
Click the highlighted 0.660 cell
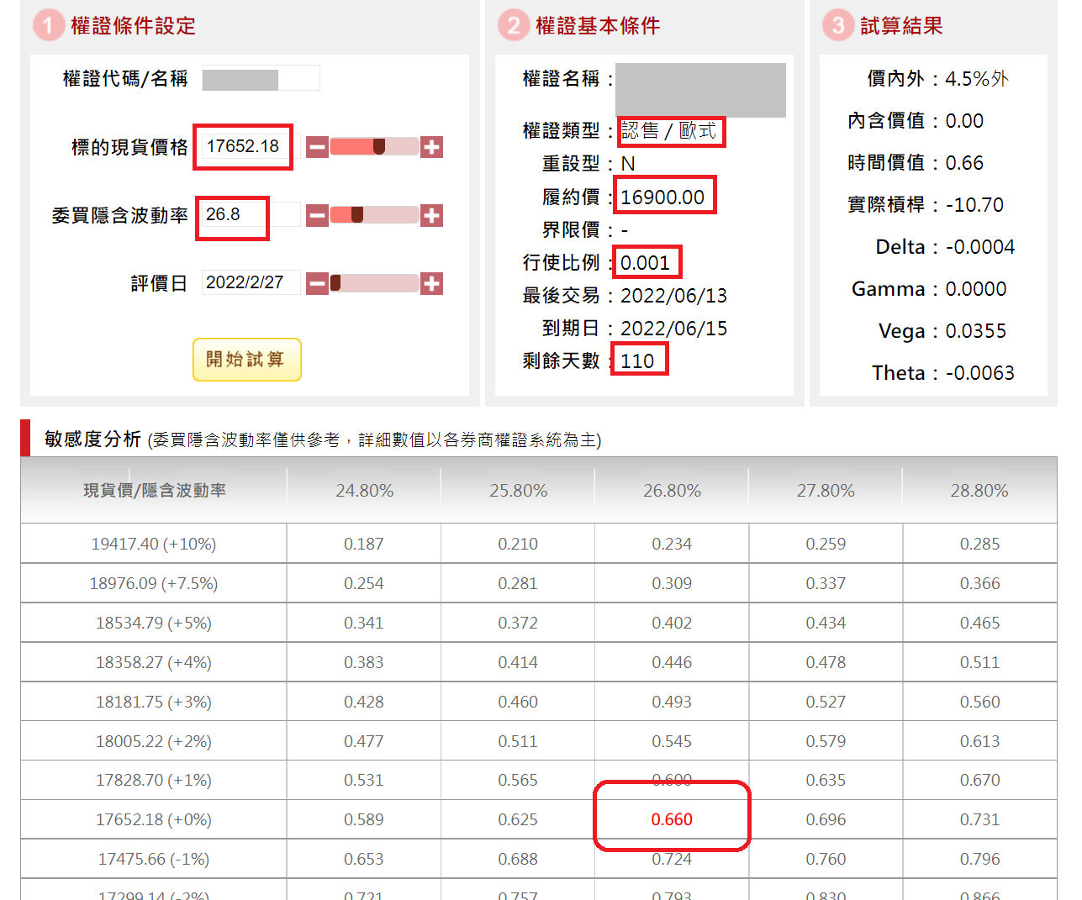point(672,819)
